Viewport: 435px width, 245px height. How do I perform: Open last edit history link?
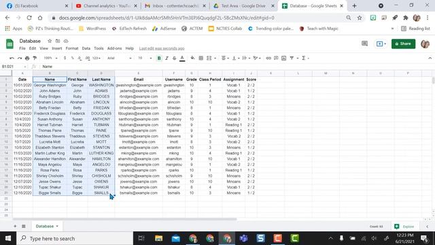162,48
